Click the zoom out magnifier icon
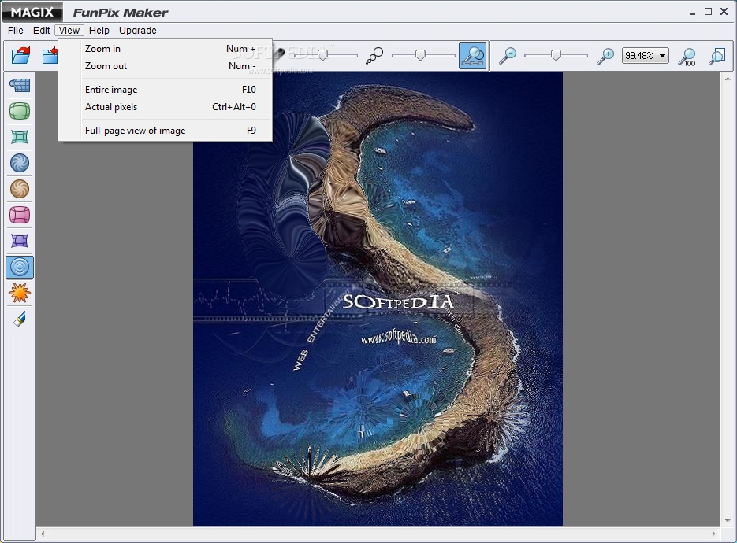Screen dimensions: 737x543 click(508, 55)
